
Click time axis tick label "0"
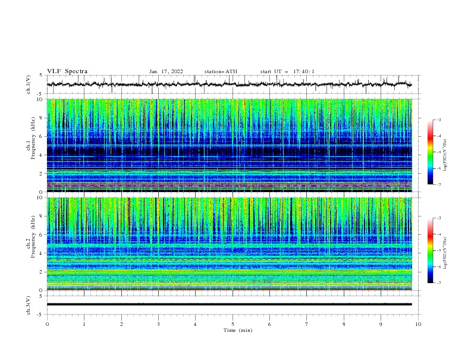(47, 324)
